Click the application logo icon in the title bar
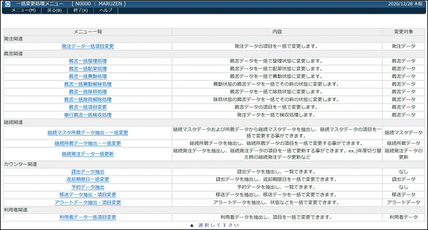Viewport: 428px width, 230px height. point(8,4)
